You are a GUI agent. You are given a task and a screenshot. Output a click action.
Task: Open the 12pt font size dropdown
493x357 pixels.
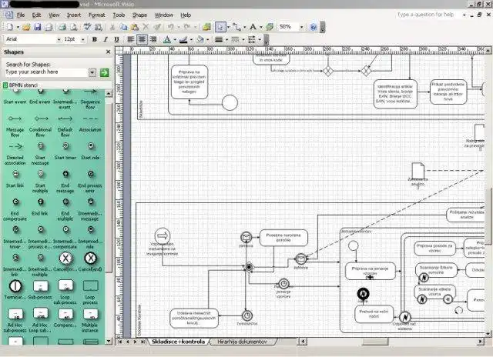pyautogui.click(x=83, y=39)
